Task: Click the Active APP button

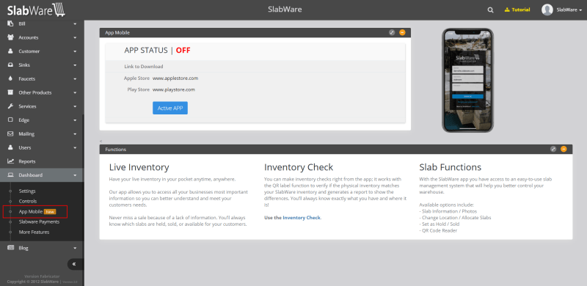Action: click(170, 108)
